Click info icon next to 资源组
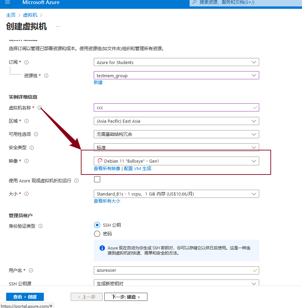This screenshot has width=302, height=308. [46, 76]
